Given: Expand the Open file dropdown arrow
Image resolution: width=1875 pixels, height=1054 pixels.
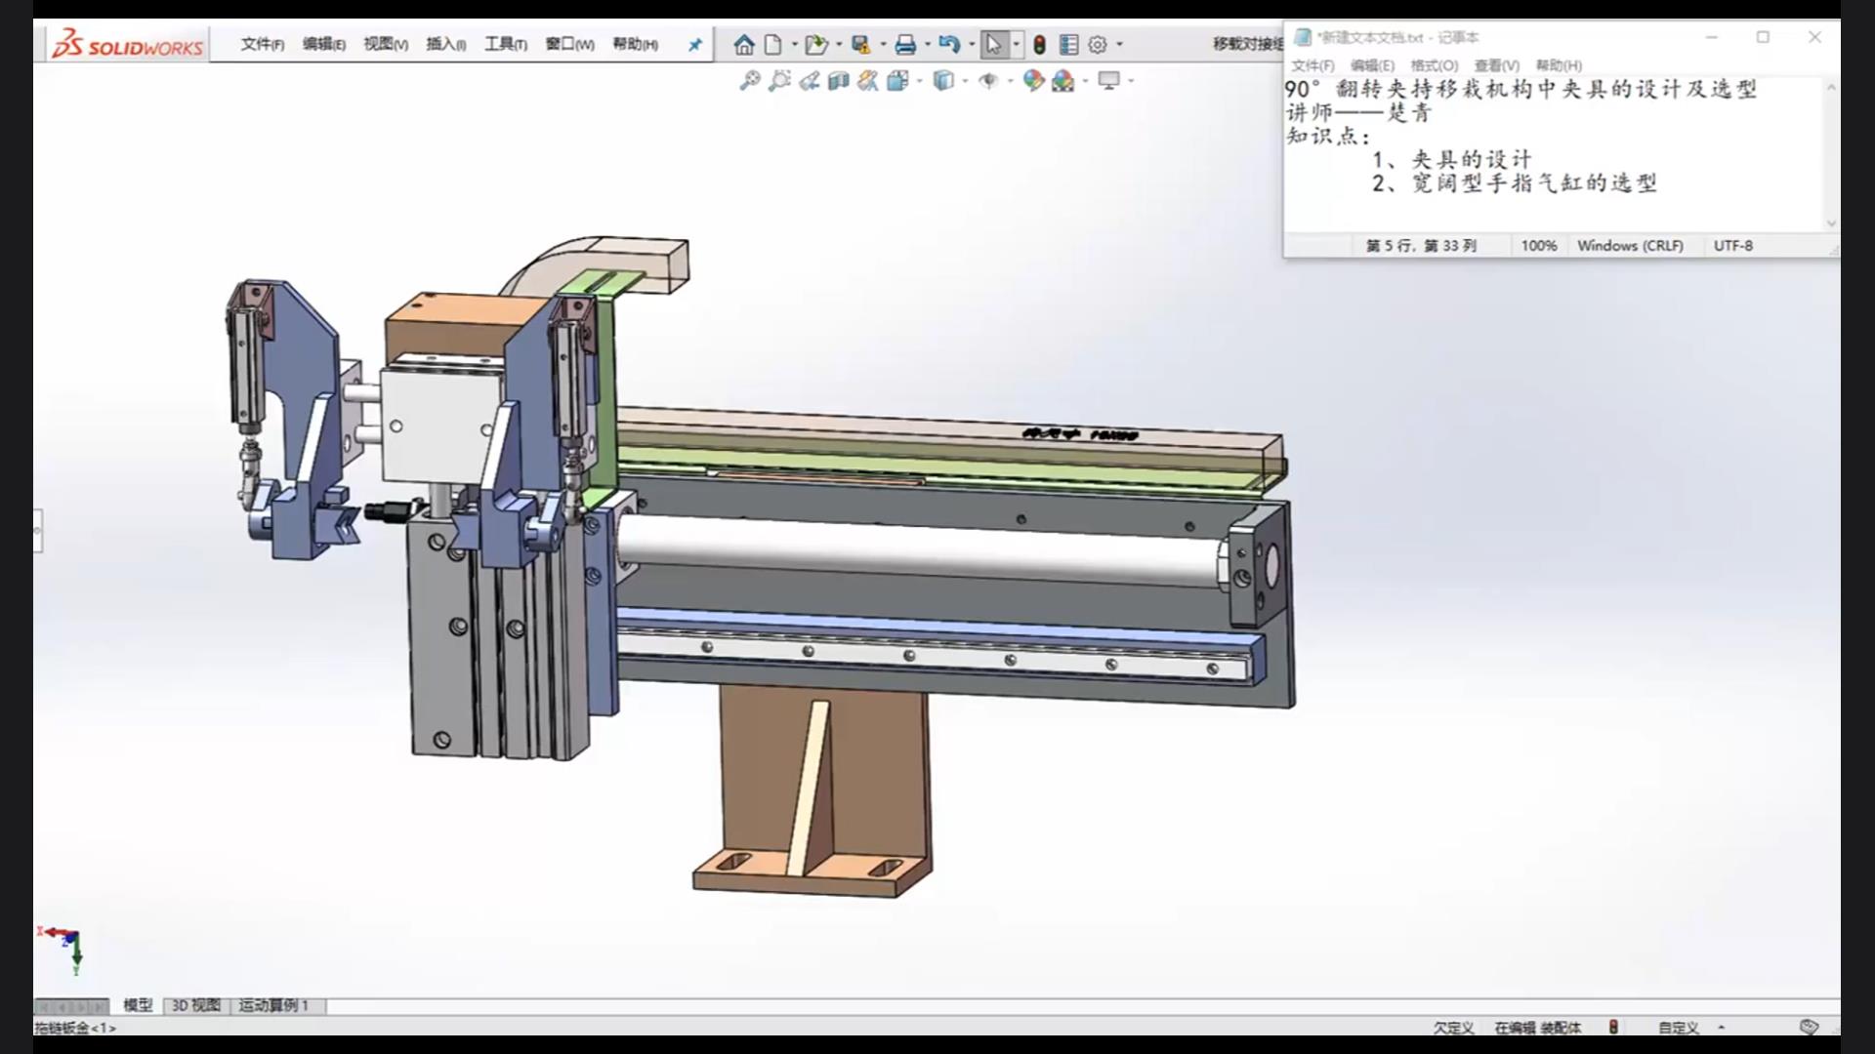Looking at the screenshot, I should 839,45.
